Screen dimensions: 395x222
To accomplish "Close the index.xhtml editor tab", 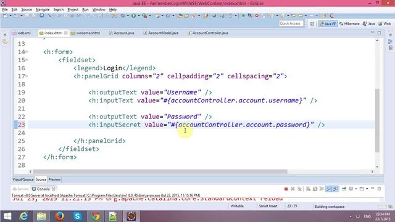I will [x=66, y=33].
